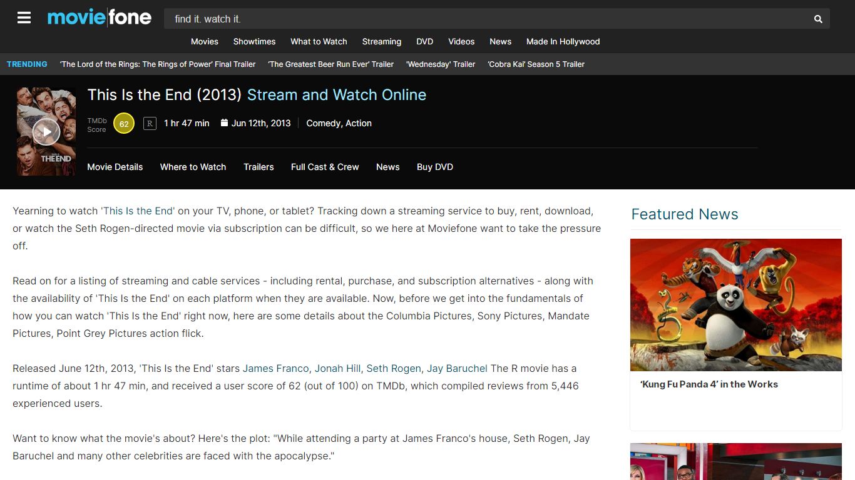Click the 1 hr 47 min runtime
The height and width of the screenshot is (480, 855).
click(x=187, y=123)
